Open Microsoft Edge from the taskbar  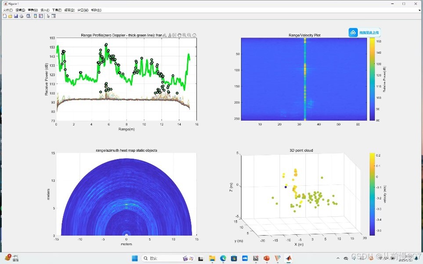pos(223,258)
